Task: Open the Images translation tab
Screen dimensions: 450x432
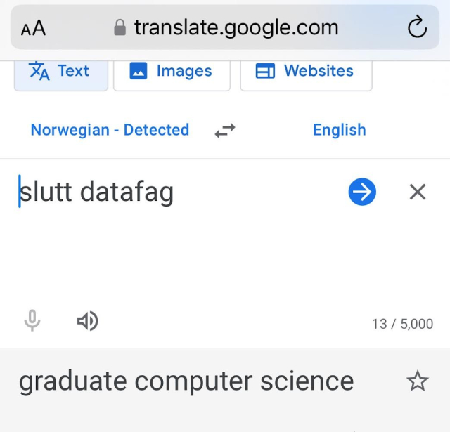Action: (172, 71)
